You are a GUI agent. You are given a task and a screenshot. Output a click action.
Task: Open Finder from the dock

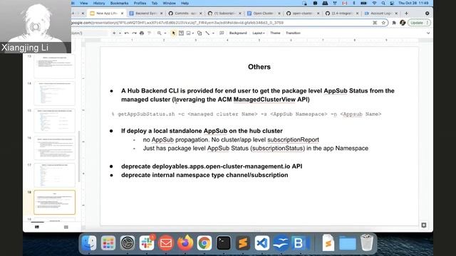coord(89,242)
